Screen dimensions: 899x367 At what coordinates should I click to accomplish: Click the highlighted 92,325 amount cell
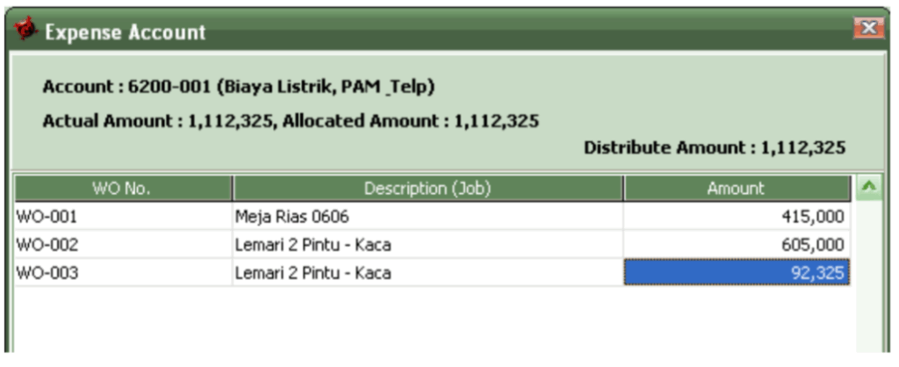click(737, 272)
